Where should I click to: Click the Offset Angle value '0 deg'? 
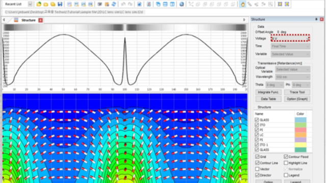click(x=282, y=32)
